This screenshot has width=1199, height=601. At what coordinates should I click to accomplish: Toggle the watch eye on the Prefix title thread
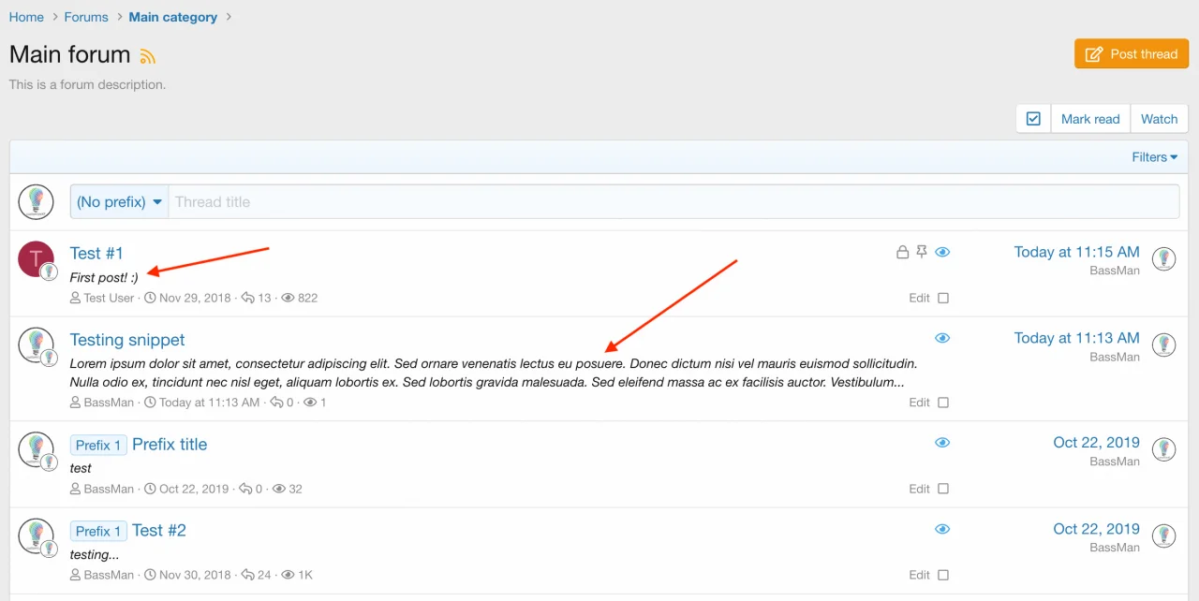(942, 442)
